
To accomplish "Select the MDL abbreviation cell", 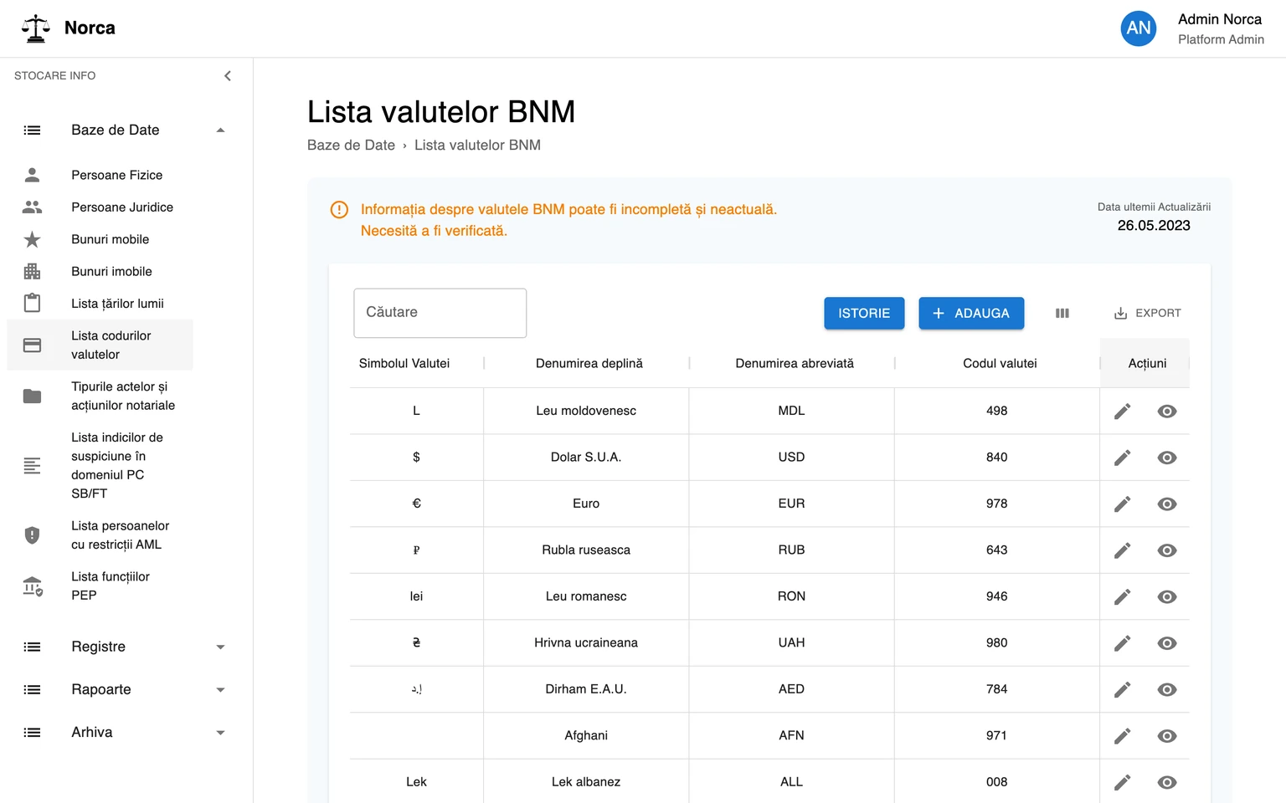I will [x=791, y=411].
